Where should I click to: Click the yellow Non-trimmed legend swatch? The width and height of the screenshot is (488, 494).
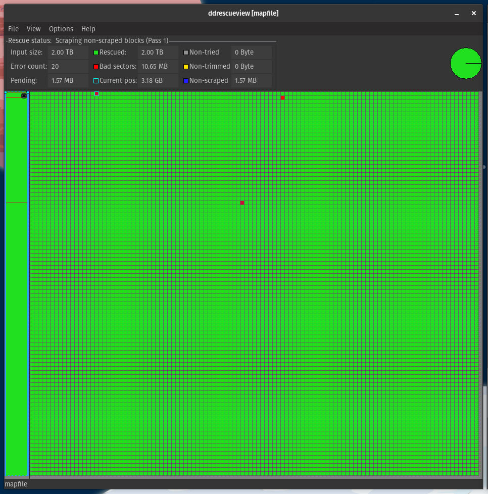pos(186,66)
